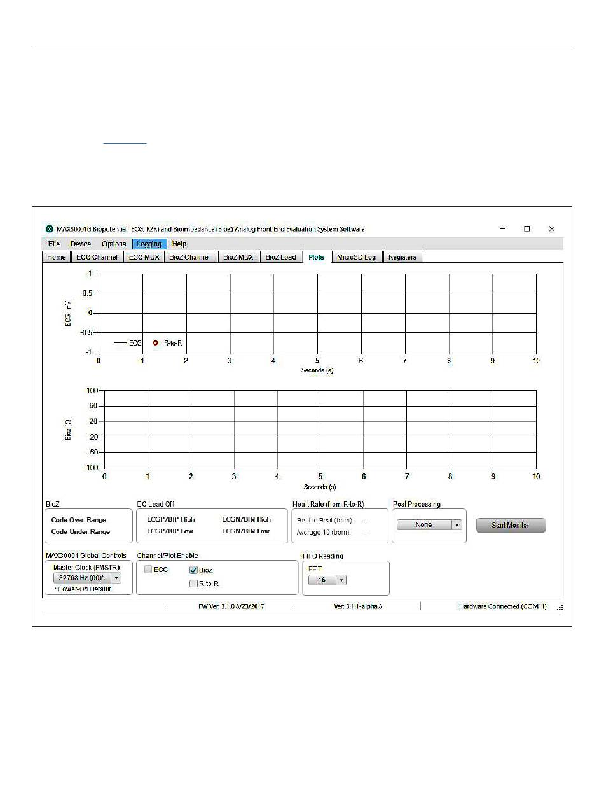604x798 pixels.
Task: Open the Help menu
Action: click(179, 244)
